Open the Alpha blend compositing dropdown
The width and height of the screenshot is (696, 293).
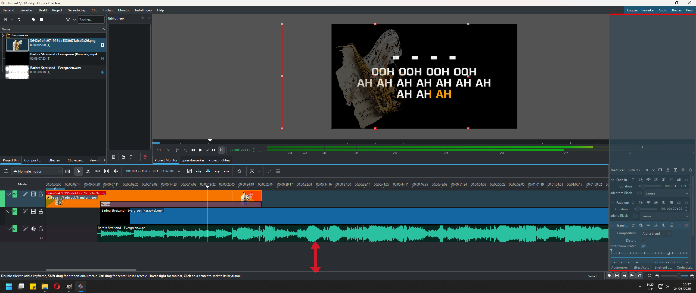(657, 233)
